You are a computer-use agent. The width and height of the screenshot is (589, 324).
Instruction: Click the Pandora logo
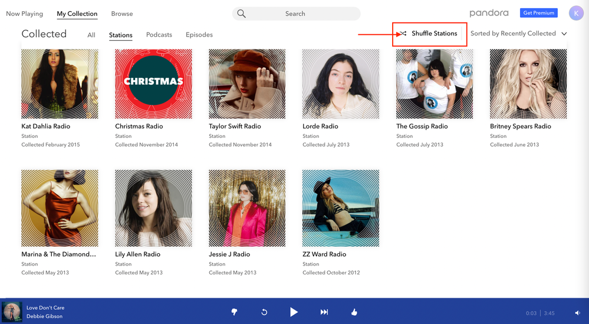click(x=489, y=13)
